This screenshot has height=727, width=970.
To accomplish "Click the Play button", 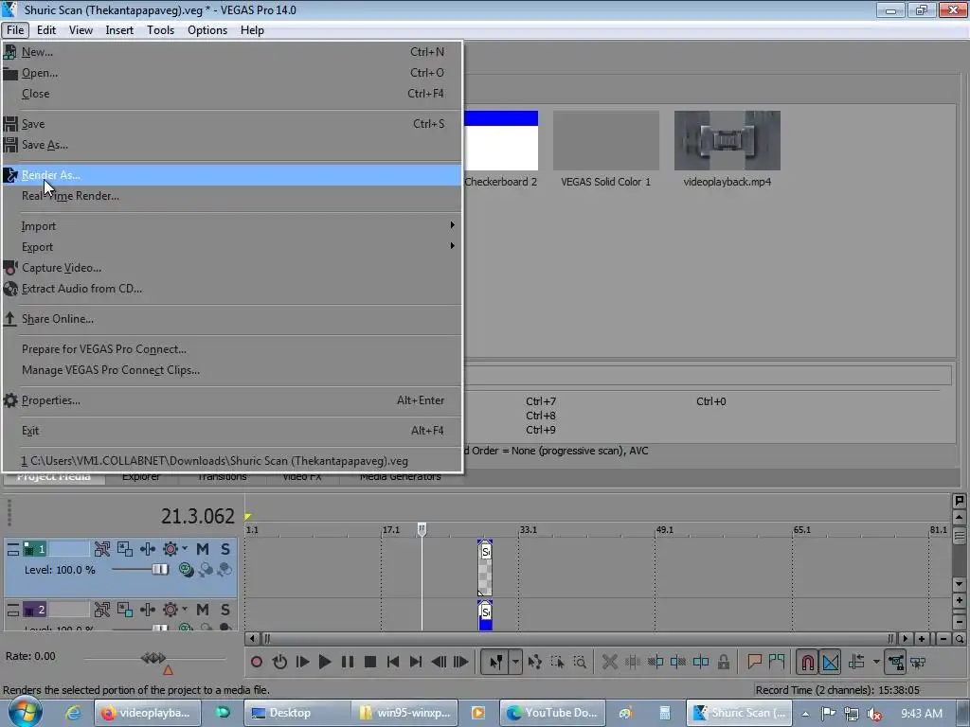I will point(325,662).
